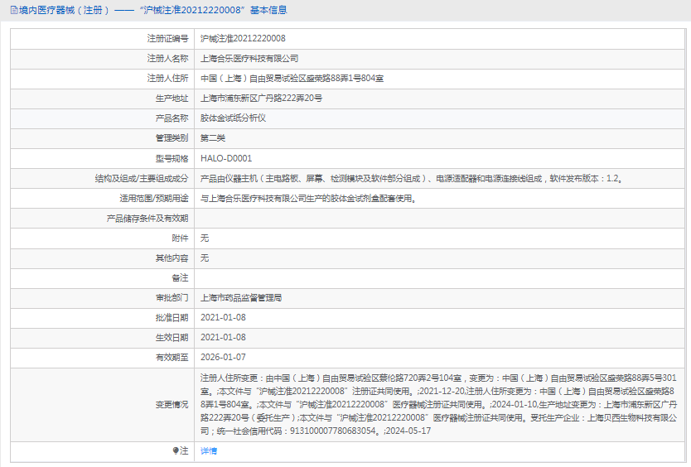Image resolution: width=691 pixels, height=467 pixels.
Task: Select the production address 上海市浦东新区广丹路222弄20号
Action: point(261,99)
